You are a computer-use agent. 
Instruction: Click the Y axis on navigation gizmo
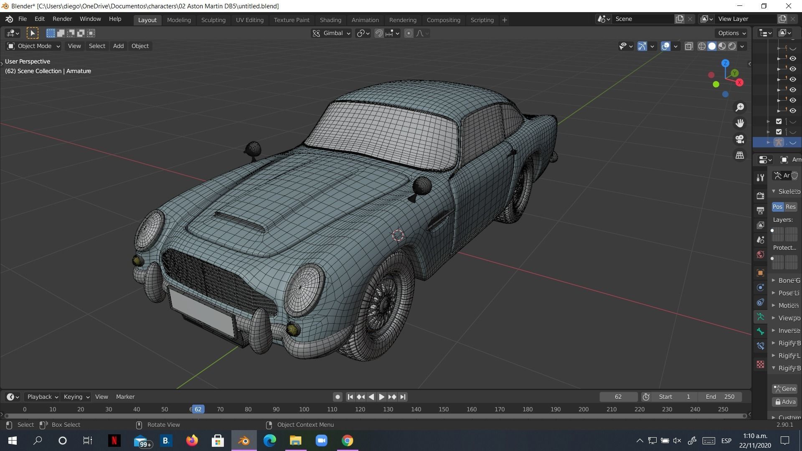pyautogui.click(x=734, y=73)
